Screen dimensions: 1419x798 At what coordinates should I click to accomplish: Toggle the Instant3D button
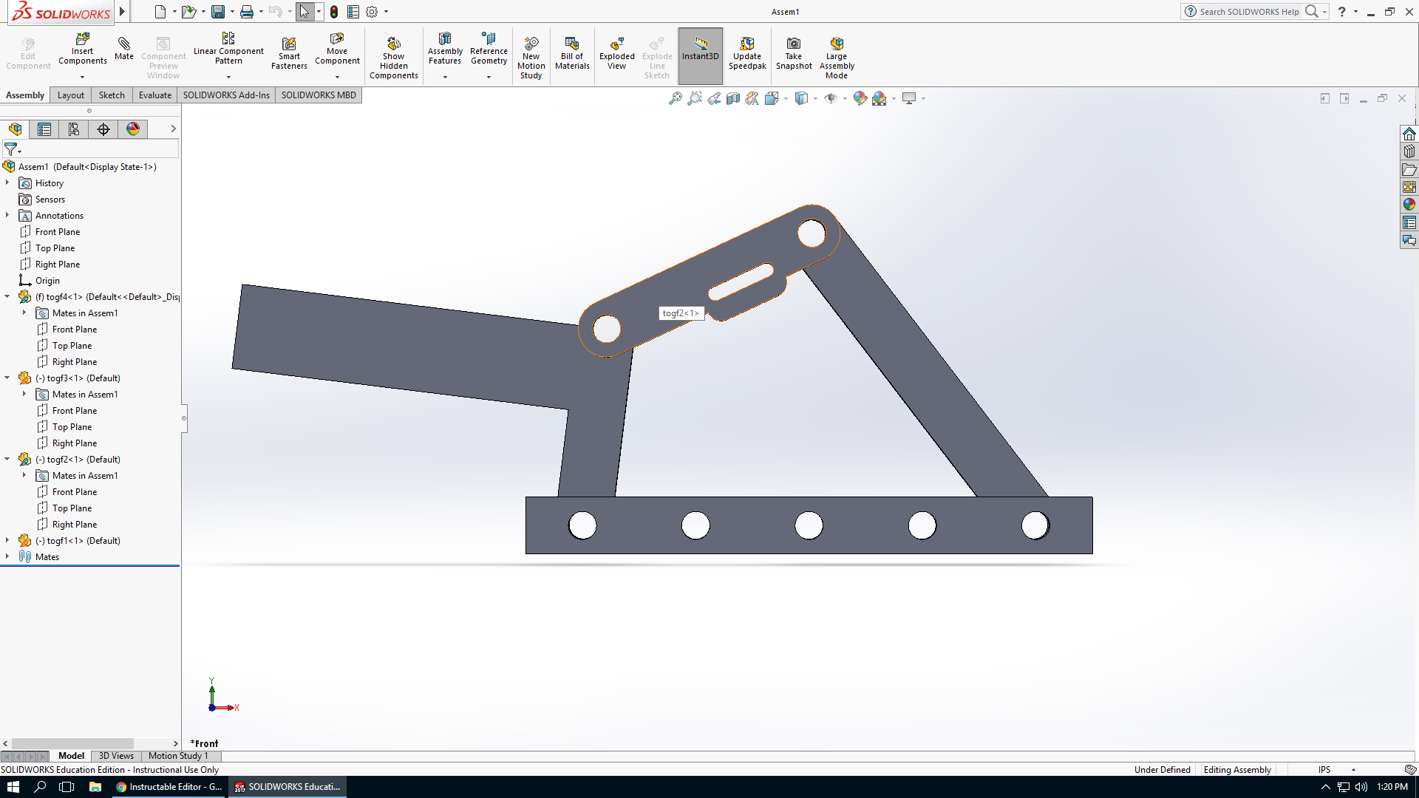point(700,55)
